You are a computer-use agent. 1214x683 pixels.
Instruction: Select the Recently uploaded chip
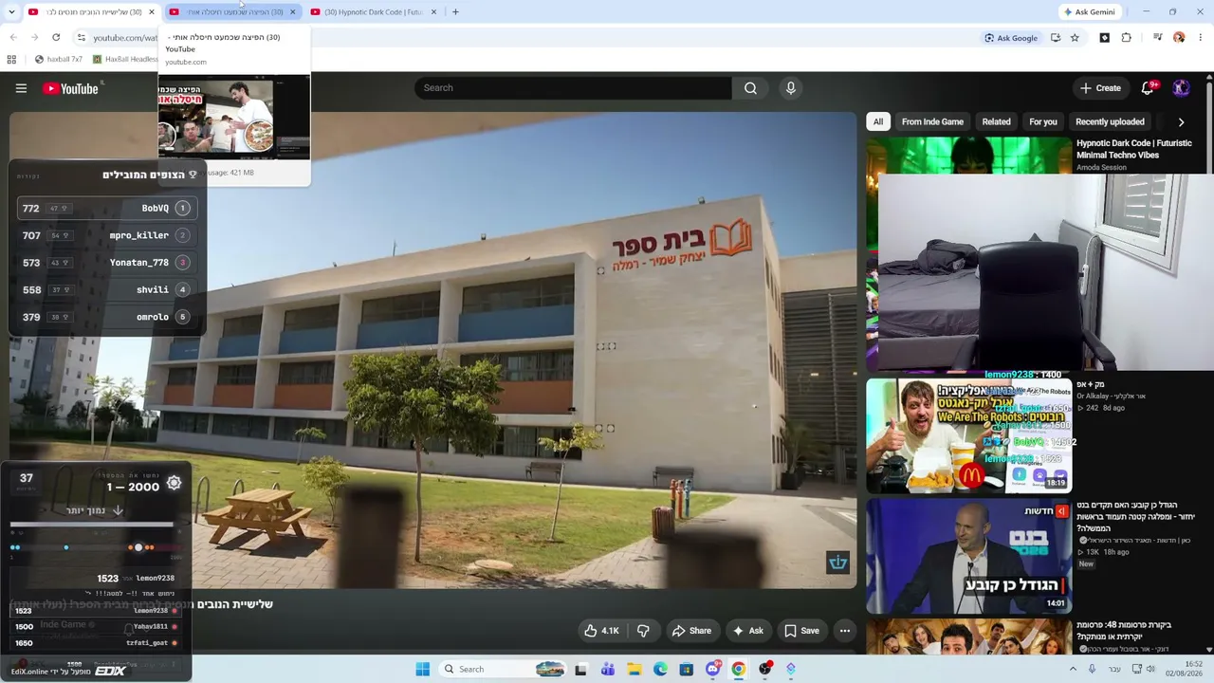click(1110, 121)
